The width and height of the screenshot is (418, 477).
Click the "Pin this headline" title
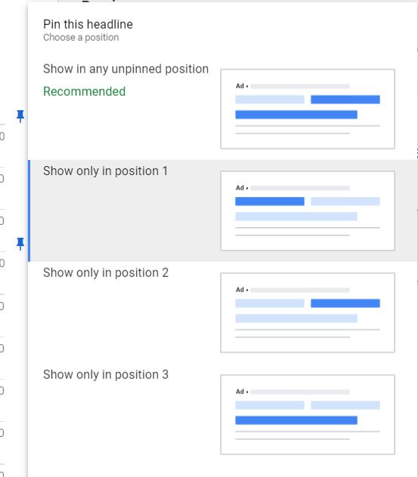tap(88, 24)
